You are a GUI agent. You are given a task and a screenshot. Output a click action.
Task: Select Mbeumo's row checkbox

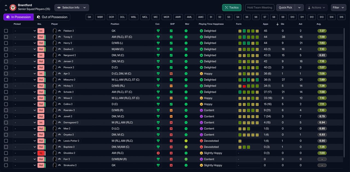[6, 80]
